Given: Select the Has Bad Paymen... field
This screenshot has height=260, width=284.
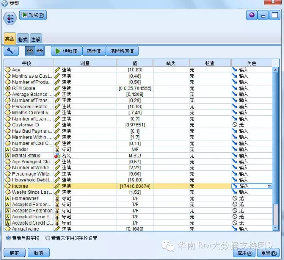Looking at the screenshot, I should pos(32,131).
